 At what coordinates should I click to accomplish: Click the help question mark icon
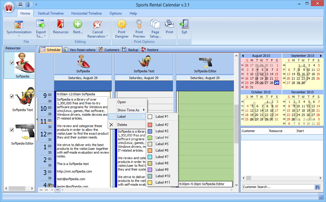click(27, 4)
